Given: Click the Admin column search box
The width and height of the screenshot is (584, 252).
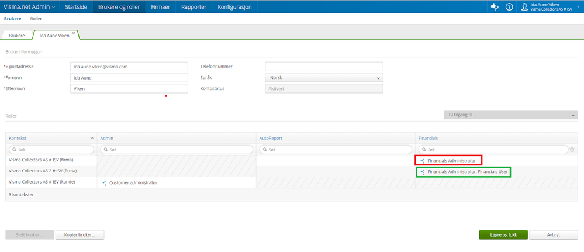Looking at the screenshot, I should point(177,150).
